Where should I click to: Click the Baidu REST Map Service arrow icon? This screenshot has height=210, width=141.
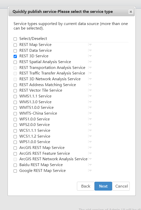pos(90,165)
